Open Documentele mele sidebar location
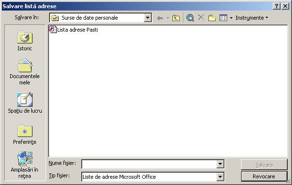Viewport: 292px width, 185px height. (x=25, y=72)
